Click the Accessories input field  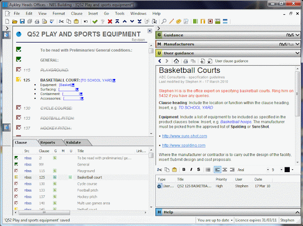tap(72, 99)
